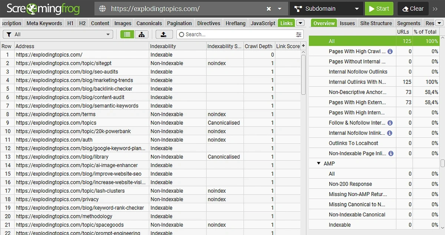Open the Segments tab

tap(409, 23)
